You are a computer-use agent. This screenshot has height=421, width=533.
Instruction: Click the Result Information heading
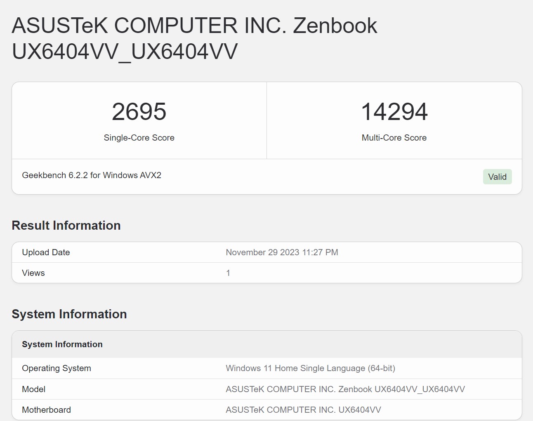pos(66,226)
